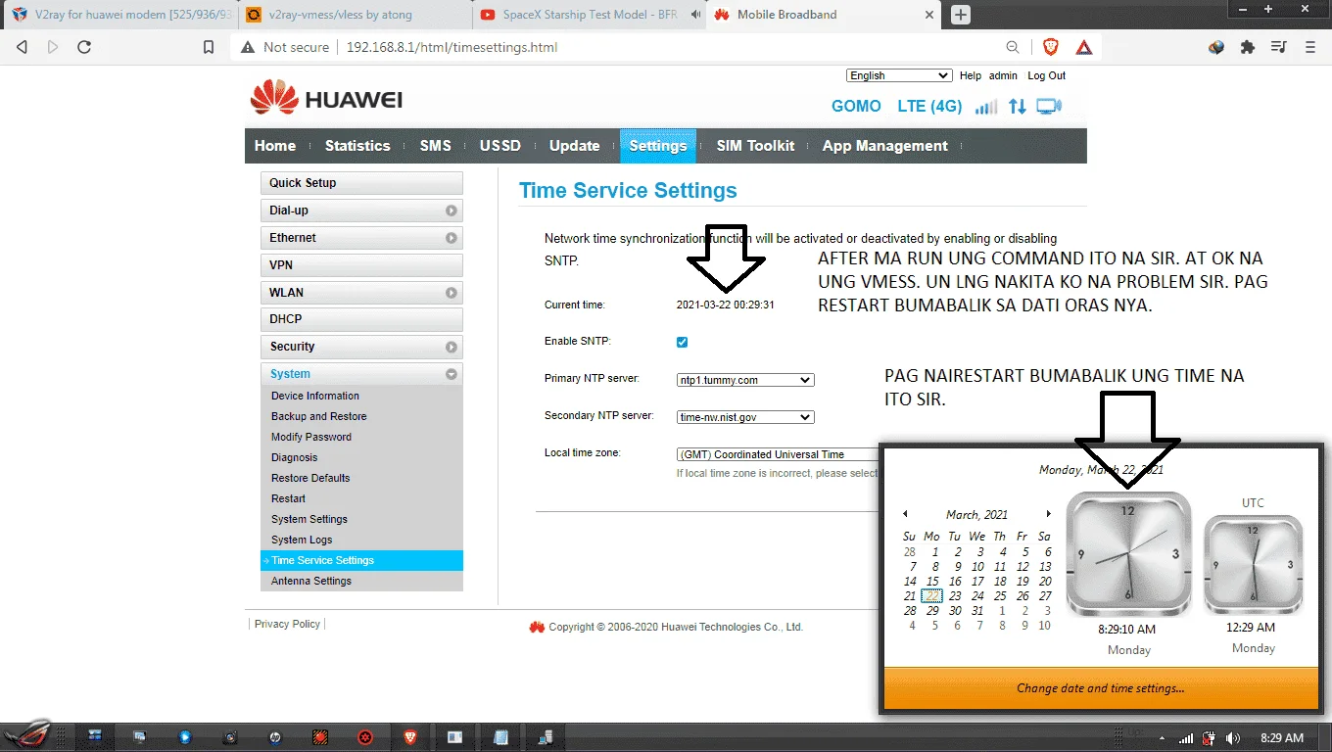Open Brave Rewards triangle icon
Image resolution: width=1332 pixels, height=752 pixels.
coord(1084,47)
